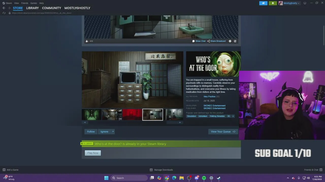Image resolution: width=325 pixels, height=182 pixels.
Task: Expand the Ignore options dropdown arrow
Action: coord(113,131)
